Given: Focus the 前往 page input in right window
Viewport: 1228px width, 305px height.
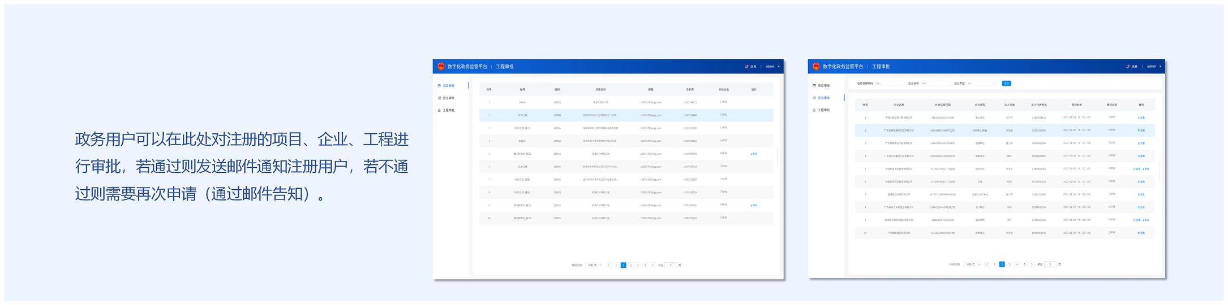Looking at the screenshot, I should point(1050,264).
